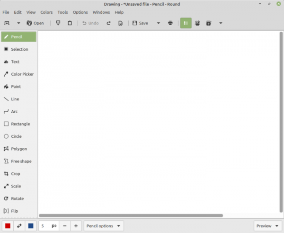
Task: Click the red main color swatch
Action: point(8,226)
